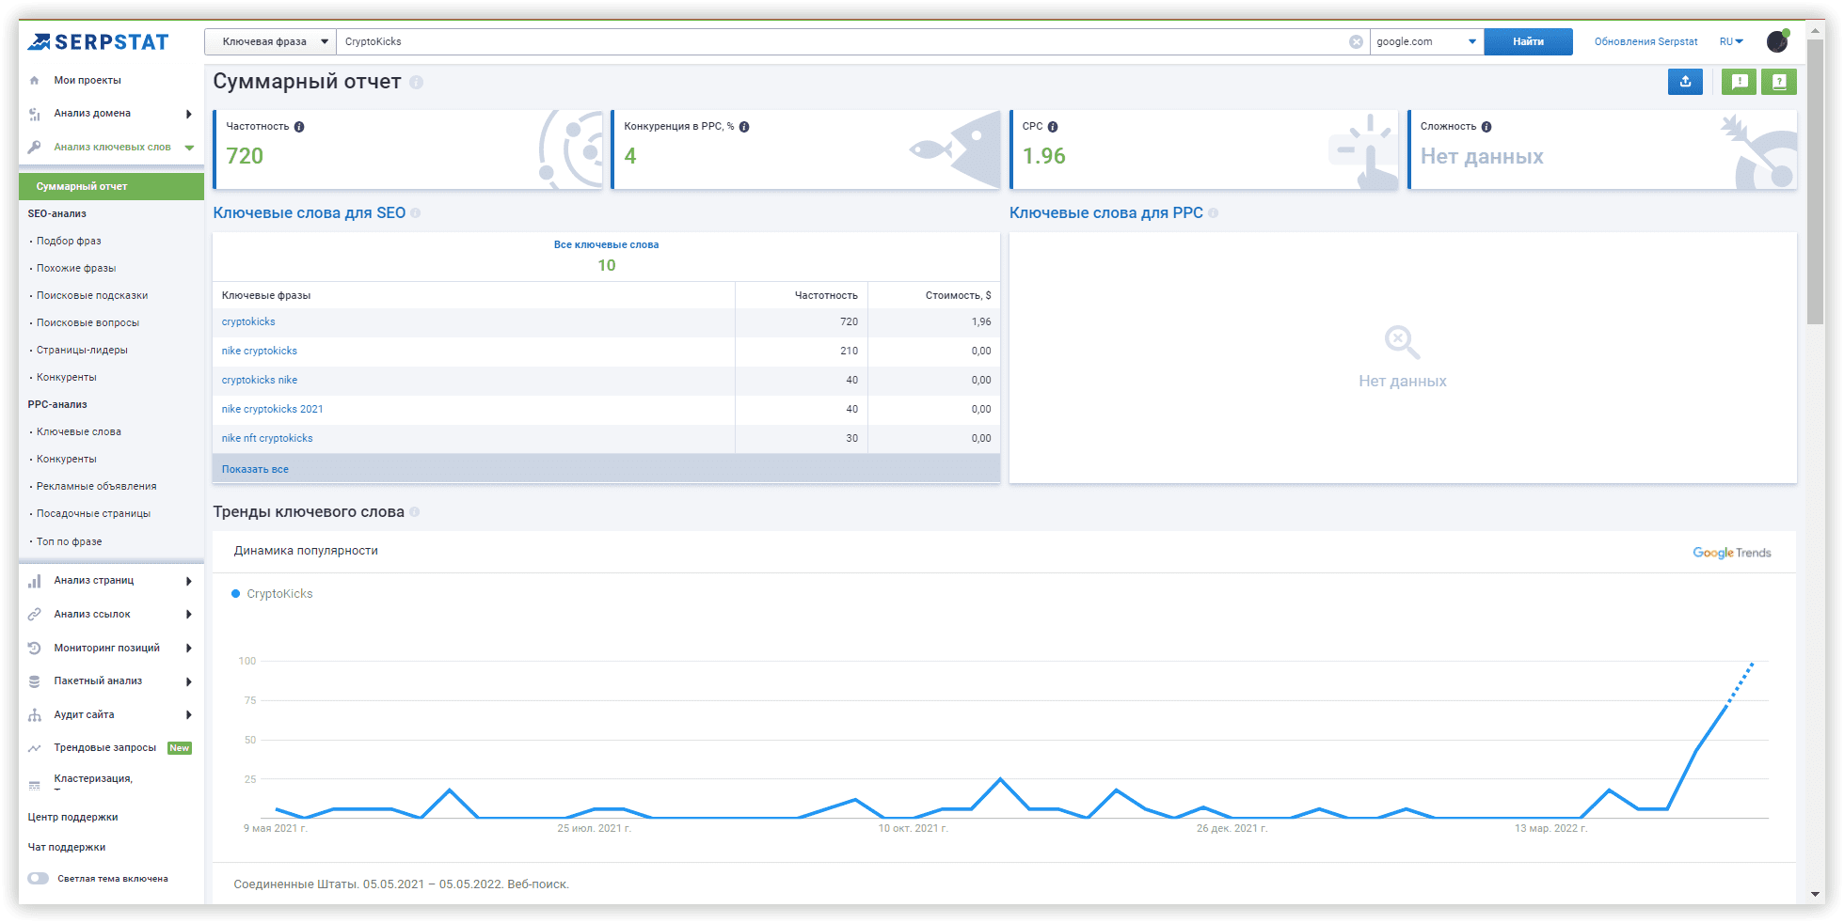
Task: Open Страницы-лидеры menu item
Action: (x=82, y=351)
